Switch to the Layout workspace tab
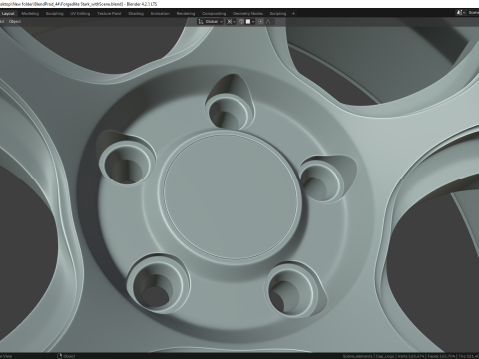 [8, 14]
